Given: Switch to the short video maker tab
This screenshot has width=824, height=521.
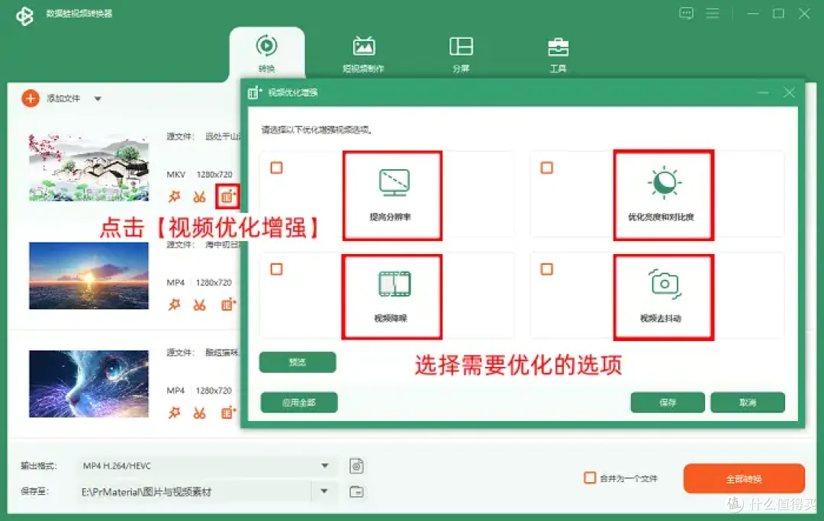Looking at the screenshot, I should pyautogui.click(x=364, y=53).
